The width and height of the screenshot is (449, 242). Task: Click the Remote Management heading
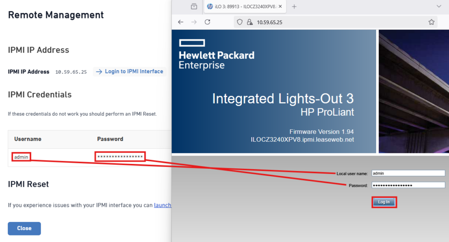(56, 15)
